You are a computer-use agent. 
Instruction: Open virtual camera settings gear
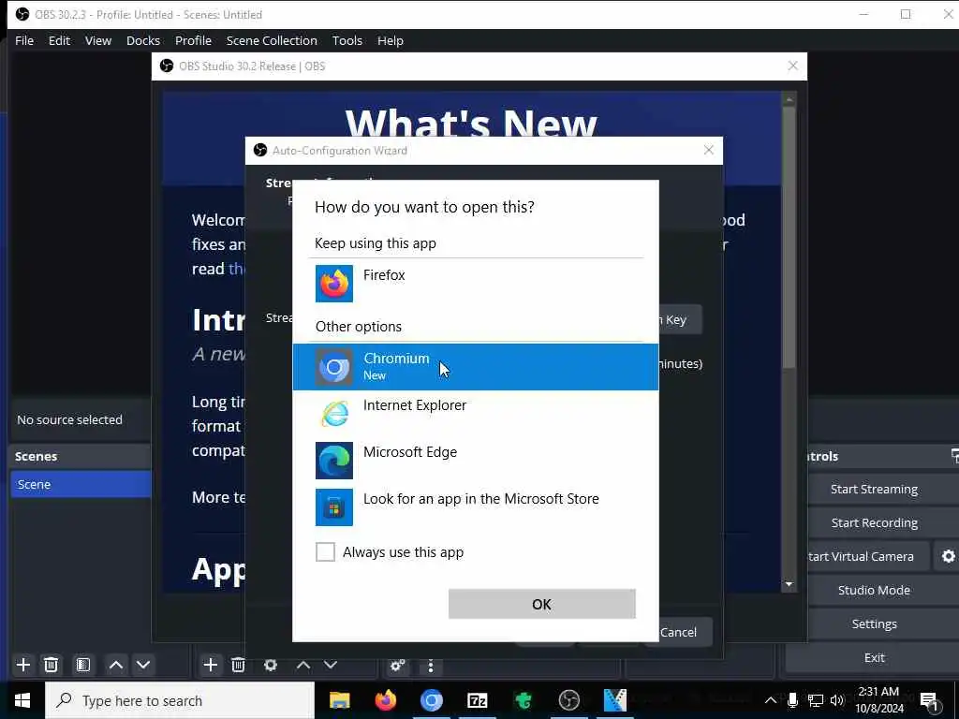pos(948,556)
